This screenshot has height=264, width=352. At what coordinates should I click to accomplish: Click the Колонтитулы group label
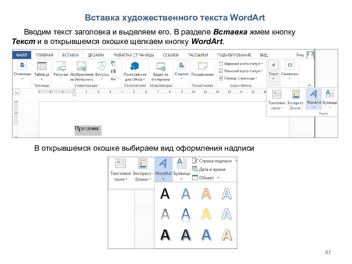pos(241,85)
